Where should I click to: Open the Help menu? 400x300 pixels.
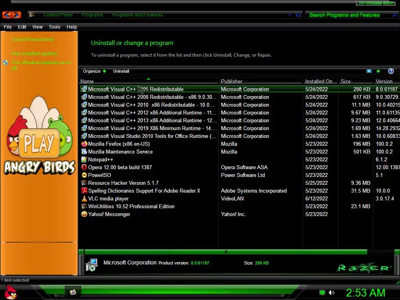tap(72, 27)
